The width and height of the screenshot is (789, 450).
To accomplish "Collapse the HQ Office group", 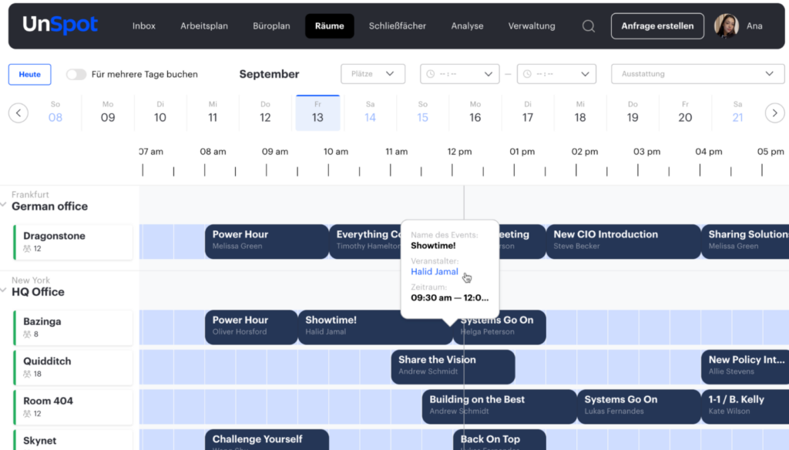I will coord(4,290).
